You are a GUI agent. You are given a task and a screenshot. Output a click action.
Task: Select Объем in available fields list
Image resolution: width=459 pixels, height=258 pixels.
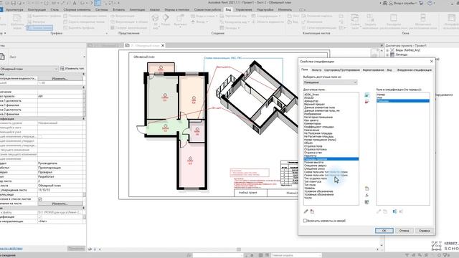click(308, 143)
